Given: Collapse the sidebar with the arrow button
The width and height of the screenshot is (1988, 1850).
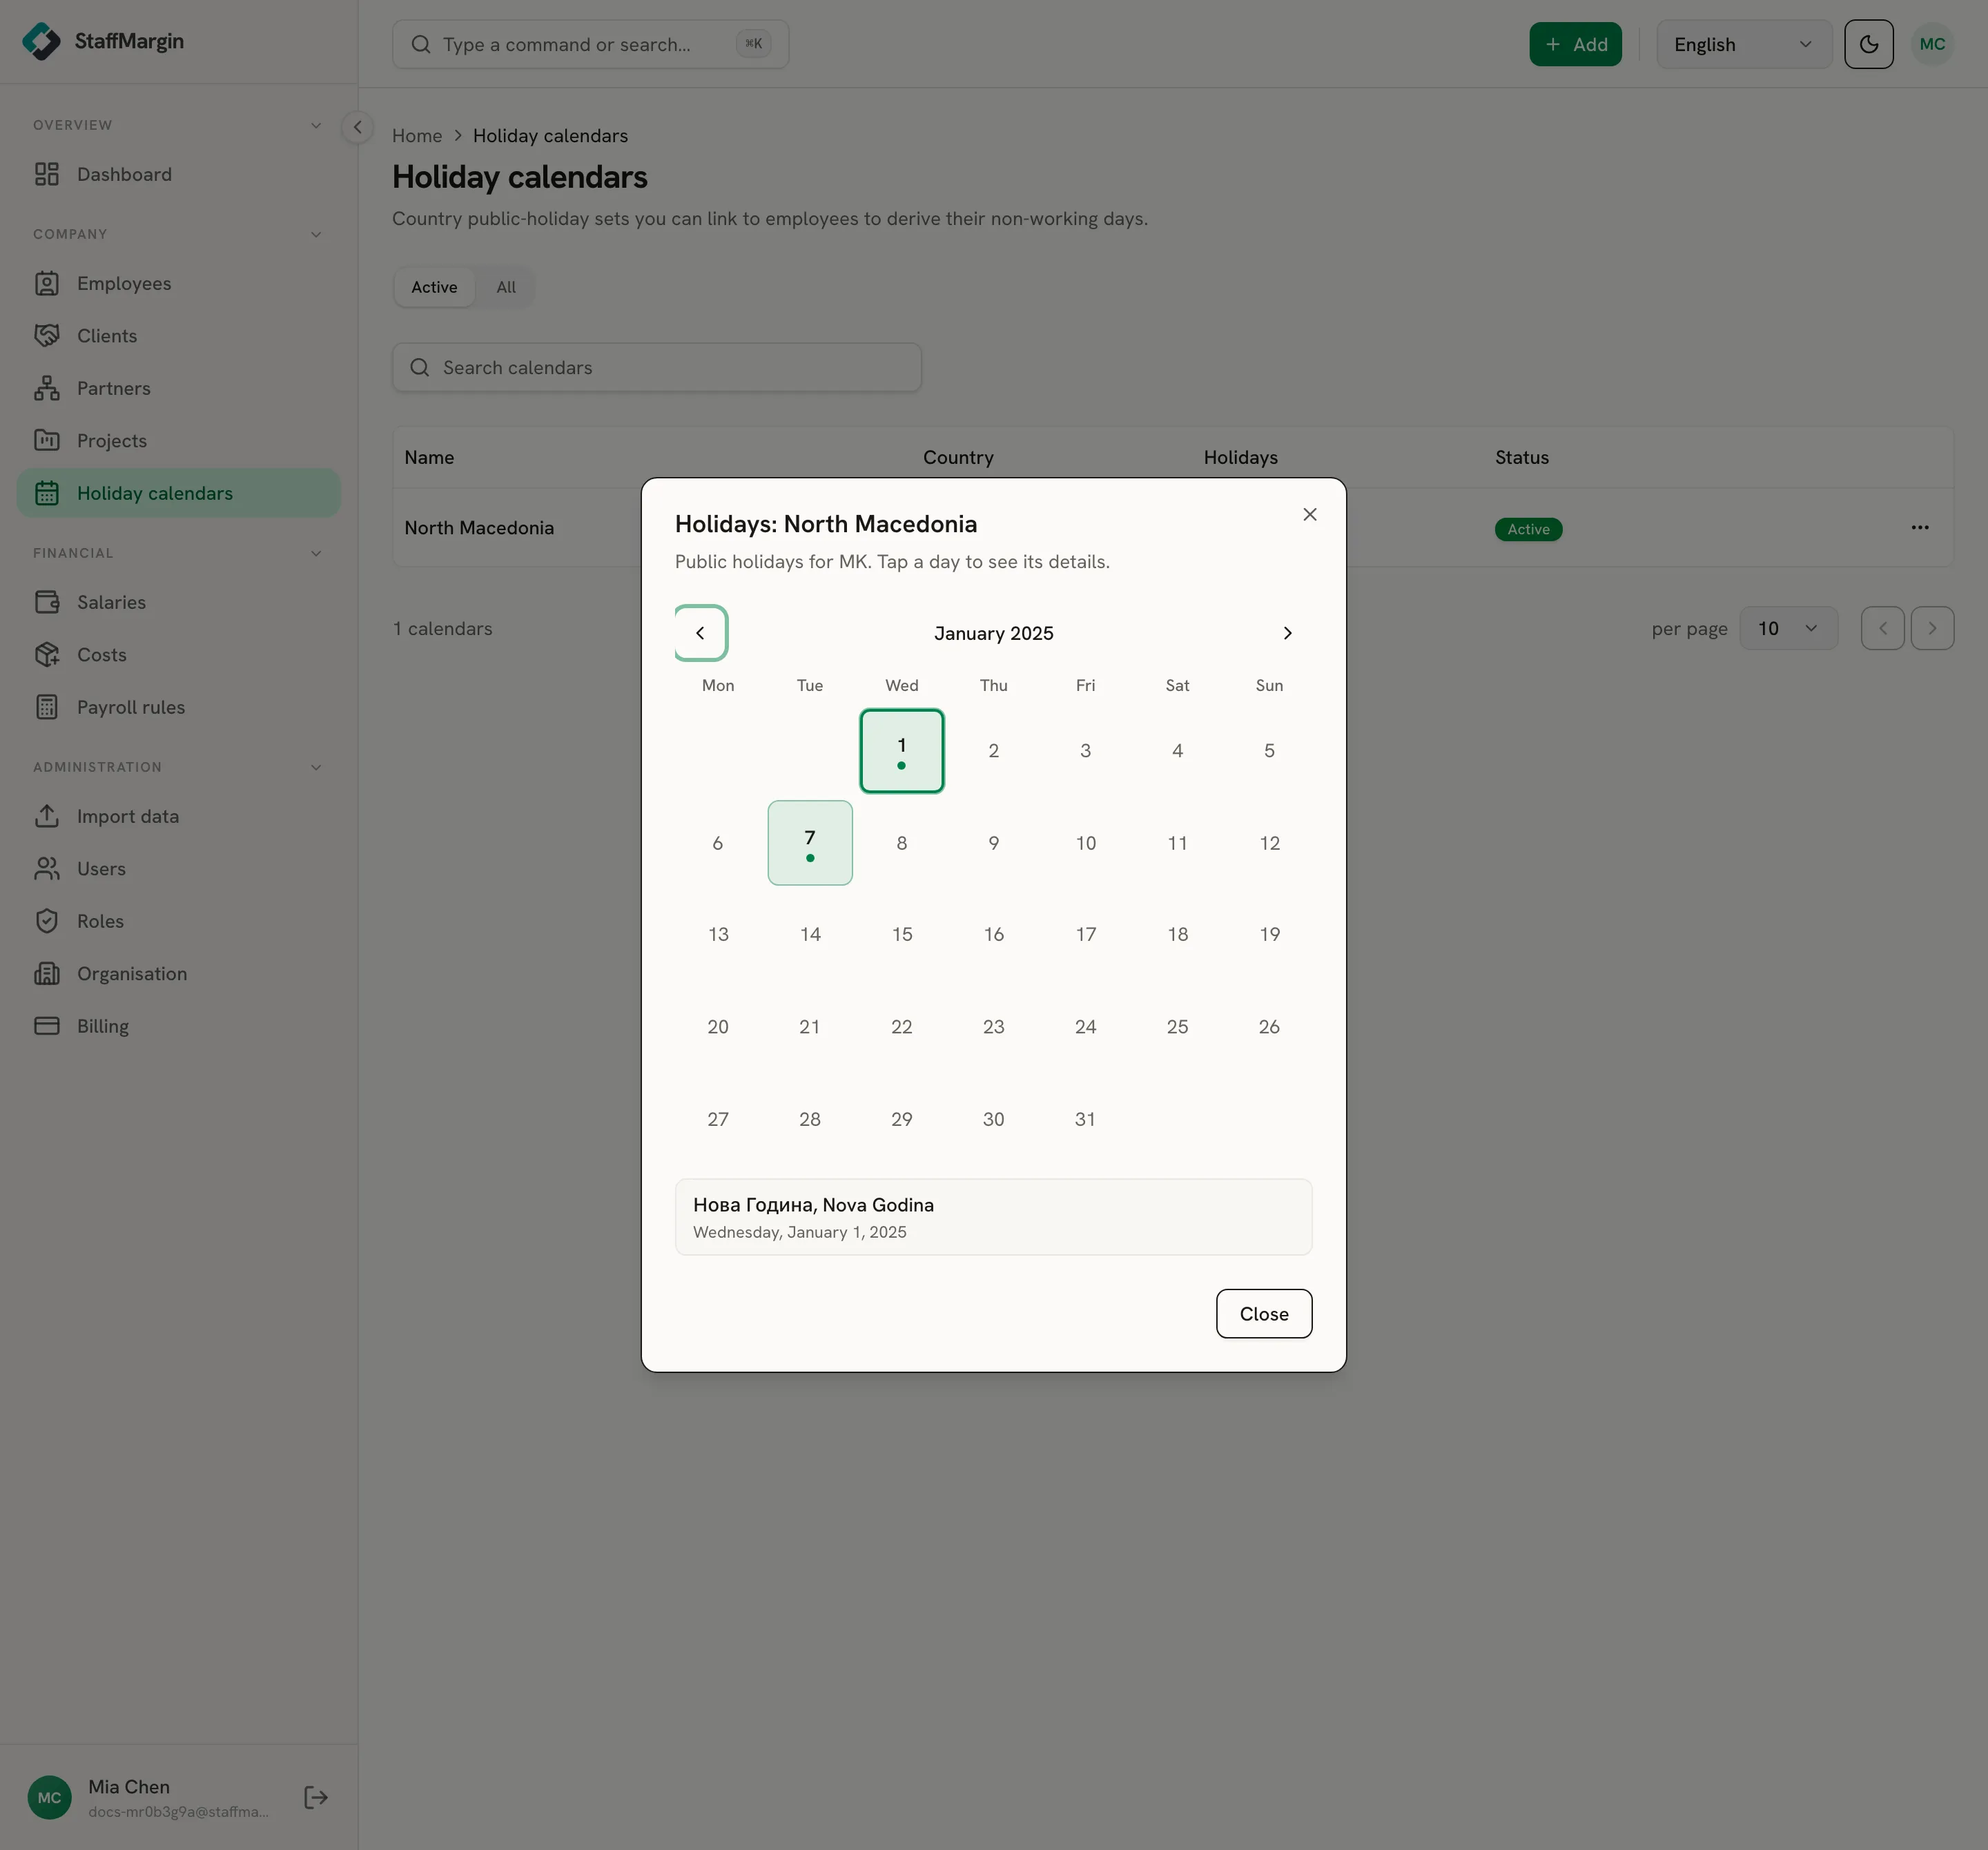Looking at the screenshot, I should click(x=357, y=127).
